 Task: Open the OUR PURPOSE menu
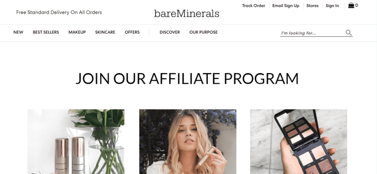tap(203, 32)
